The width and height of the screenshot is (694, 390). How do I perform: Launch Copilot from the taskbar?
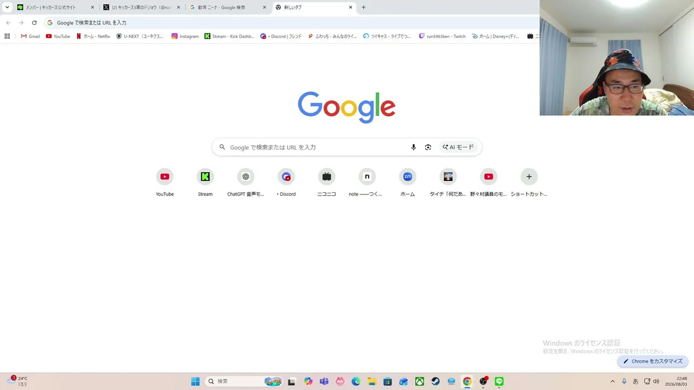pyautogui.click(x=309, y=381)
